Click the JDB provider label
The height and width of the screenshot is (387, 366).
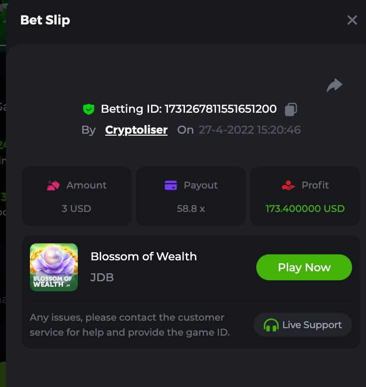pos(102,277)
